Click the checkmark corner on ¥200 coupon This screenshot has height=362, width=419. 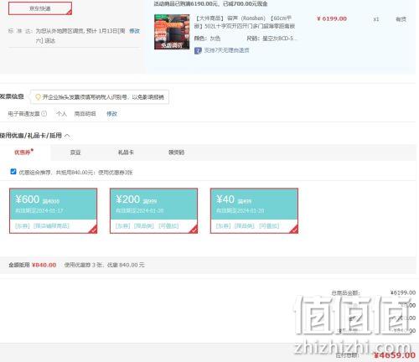pos(194,230)
